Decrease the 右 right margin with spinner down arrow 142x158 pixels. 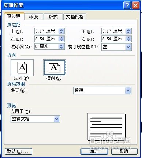(x=128, y=40)
